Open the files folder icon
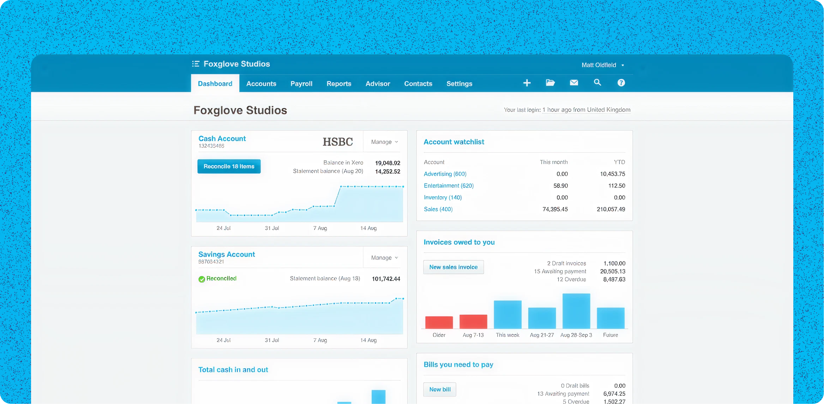824x404 pixels. [550, 83]
